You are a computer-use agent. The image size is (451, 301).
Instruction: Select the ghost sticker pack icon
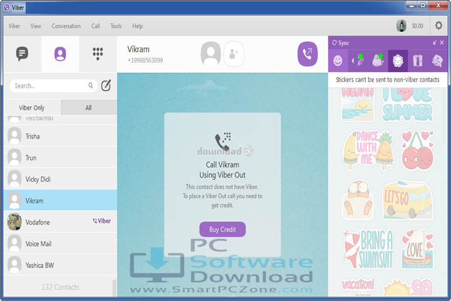[378, 60]
